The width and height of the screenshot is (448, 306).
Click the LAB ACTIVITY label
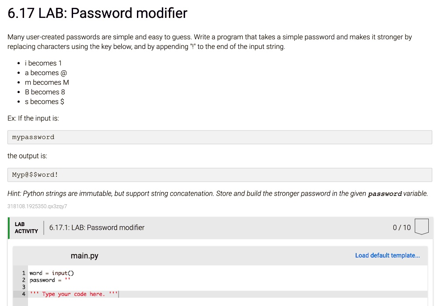coord(26,227)
